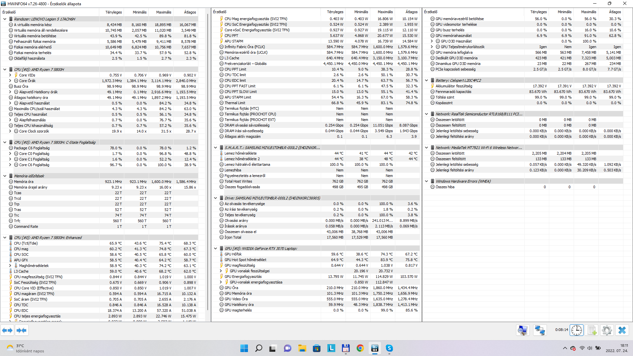The width and height of the screenshot is (633, 356).
Task: Click thermometer icon of CPU (Tctl/Tdie) row
Action: tap(11, 243)
